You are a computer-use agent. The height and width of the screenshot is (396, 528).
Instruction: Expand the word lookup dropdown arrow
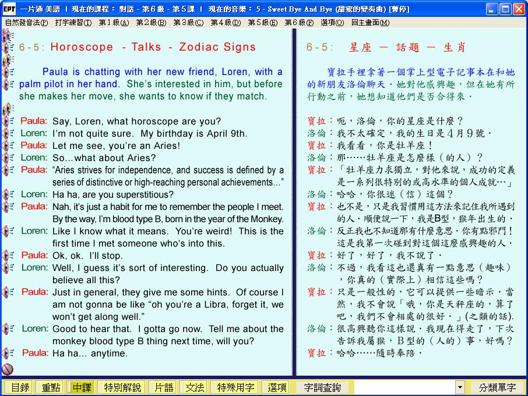pyautogui.click(x=460, y=387)
